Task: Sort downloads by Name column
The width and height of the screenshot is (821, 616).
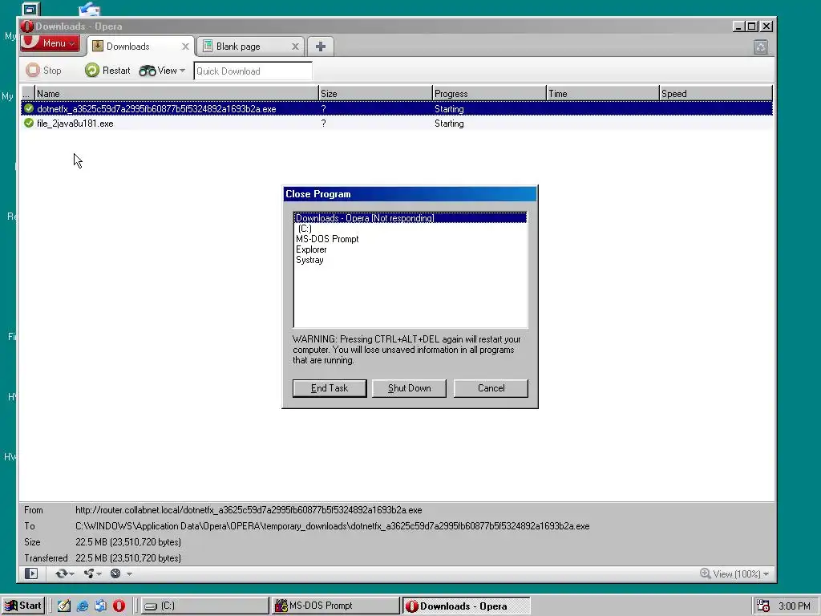Action: 176,93
